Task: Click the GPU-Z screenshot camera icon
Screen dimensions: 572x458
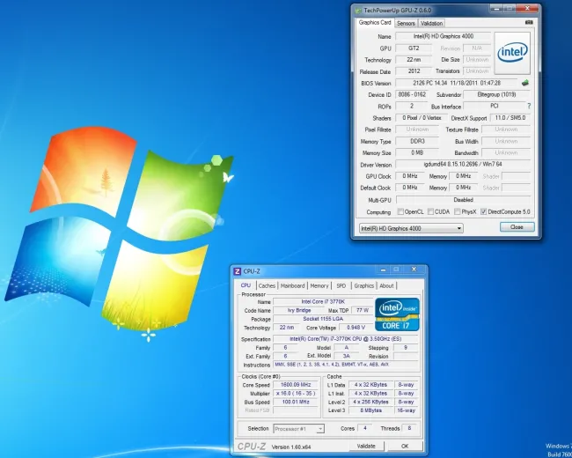Action: (529, 22)
